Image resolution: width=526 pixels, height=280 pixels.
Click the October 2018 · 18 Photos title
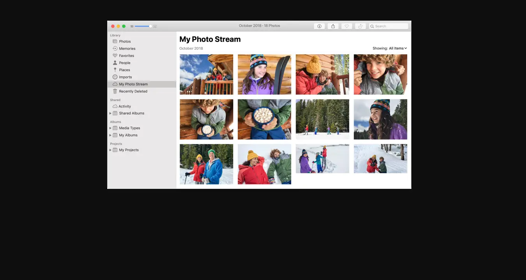click(259, 26)
